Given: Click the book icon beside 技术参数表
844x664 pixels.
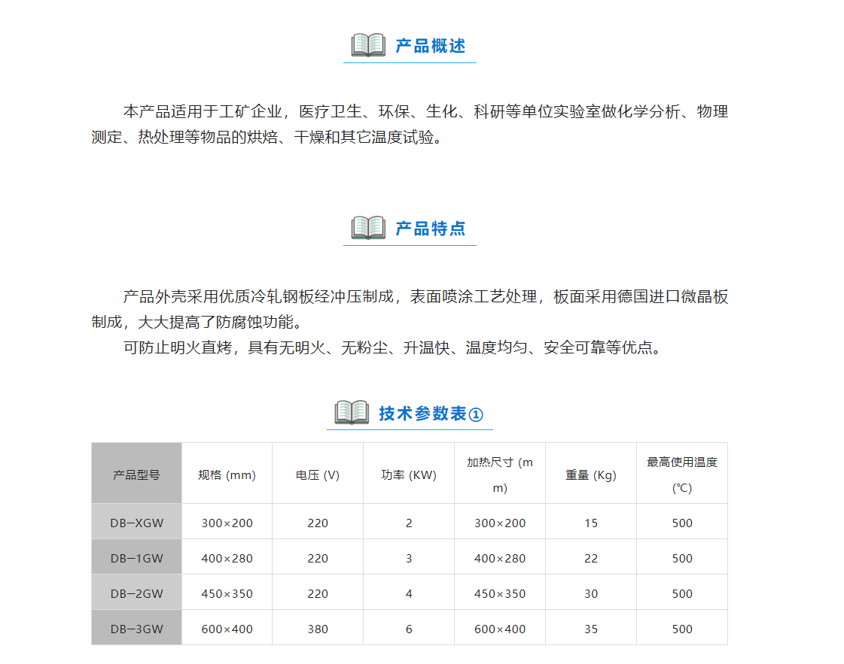Looking at the screenshot, I should [352, 412].
